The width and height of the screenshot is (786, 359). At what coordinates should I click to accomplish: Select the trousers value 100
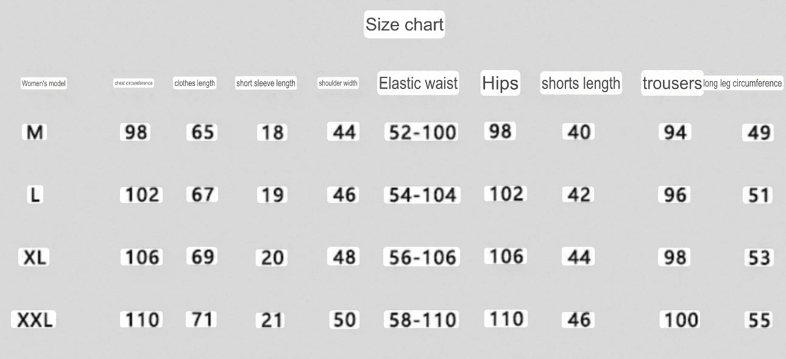pos(681,320)
